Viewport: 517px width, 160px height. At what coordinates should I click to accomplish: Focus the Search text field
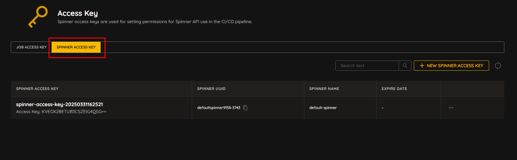click(367, 66)
